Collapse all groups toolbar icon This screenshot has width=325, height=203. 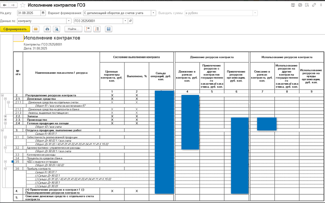click(x=87, y=29)
